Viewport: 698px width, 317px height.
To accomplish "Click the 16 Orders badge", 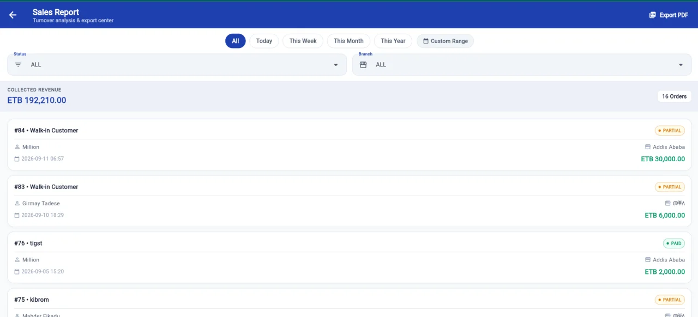I will coord(674,96).
